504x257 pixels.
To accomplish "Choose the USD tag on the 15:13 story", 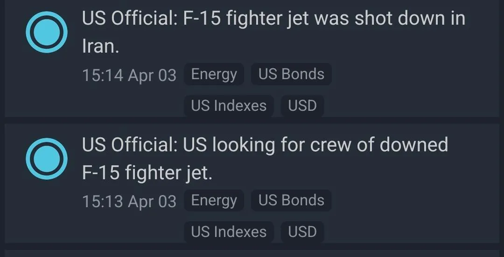I will pos(302,232).
